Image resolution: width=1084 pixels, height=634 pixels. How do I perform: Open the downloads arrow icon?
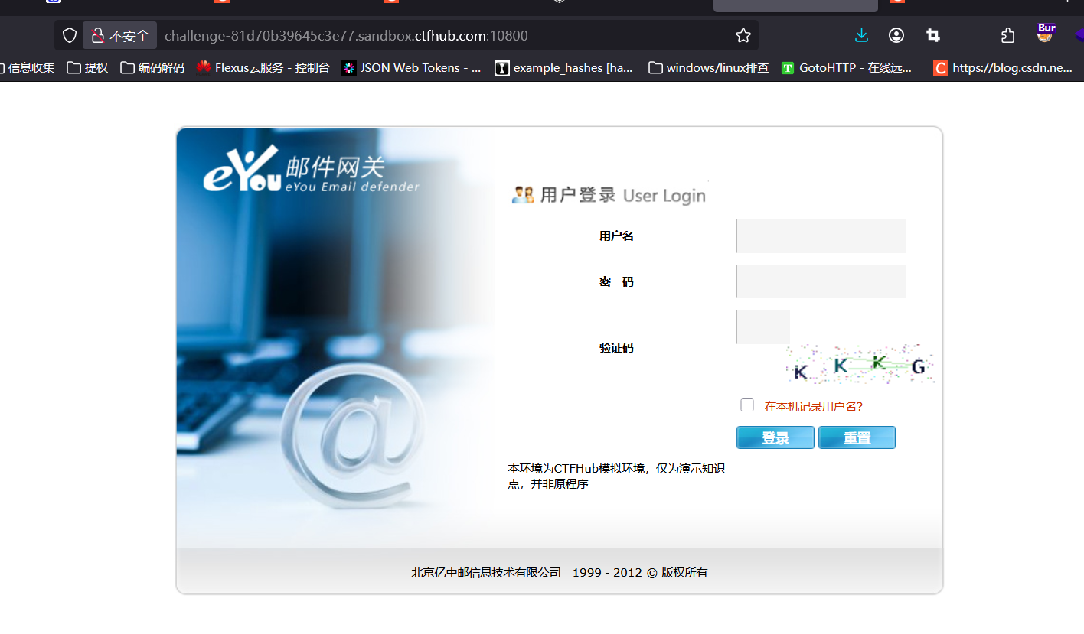click(x=861, y=35)
